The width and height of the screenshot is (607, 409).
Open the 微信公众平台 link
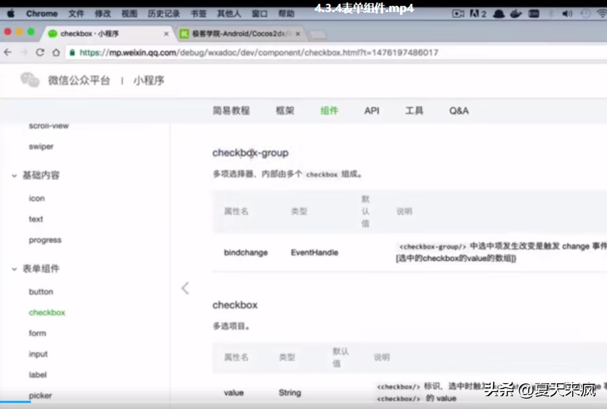[x=79, y=81]
